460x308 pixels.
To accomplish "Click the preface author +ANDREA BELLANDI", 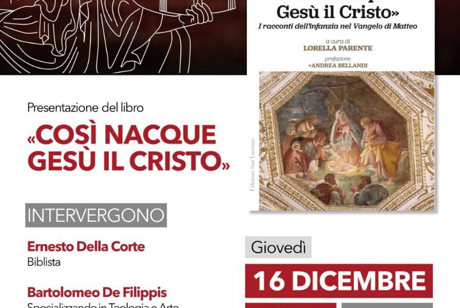I will [338, 65].
